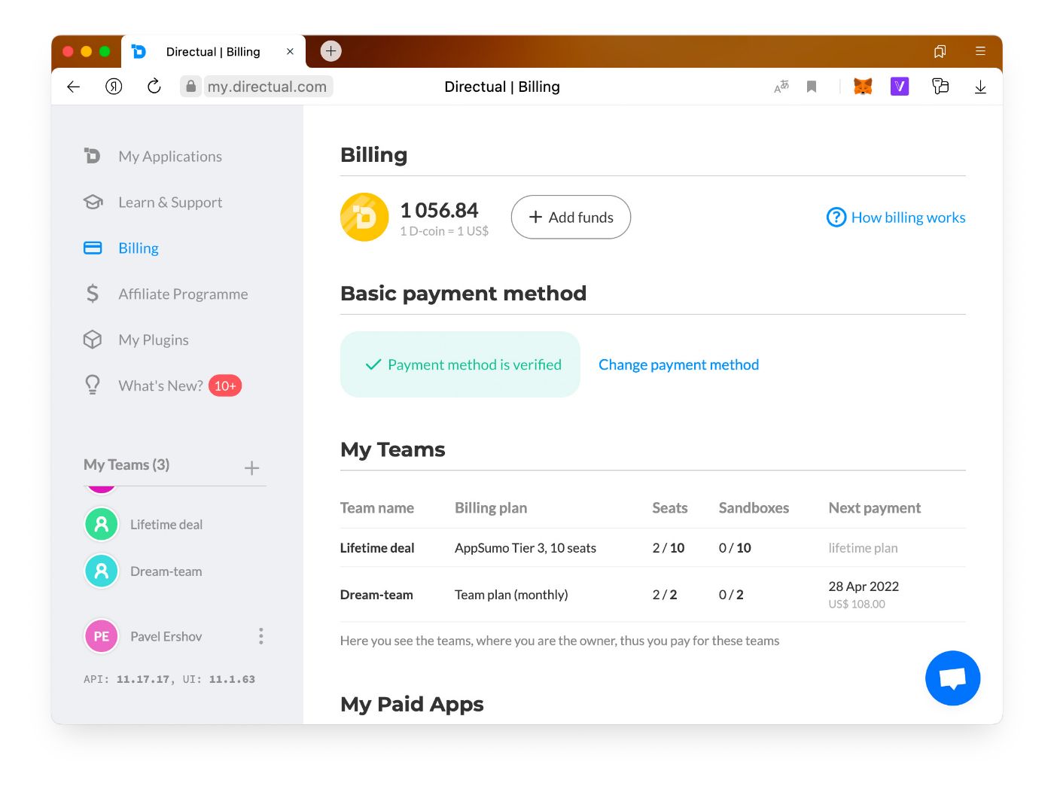
Task: Select the Directual | Billing browser tab
Action: click(x=214, y=51)
